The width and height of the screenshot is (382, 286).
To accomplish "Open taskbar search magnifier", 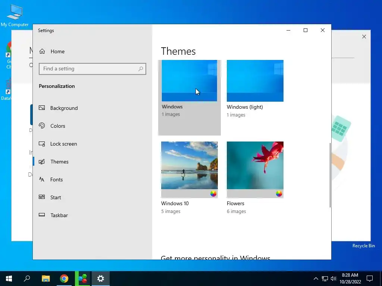I will (x=27, y=279).
